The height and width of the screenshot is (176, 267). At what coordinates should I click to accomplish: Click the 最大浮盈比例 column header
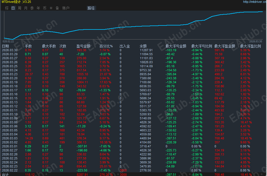[250, 46]
